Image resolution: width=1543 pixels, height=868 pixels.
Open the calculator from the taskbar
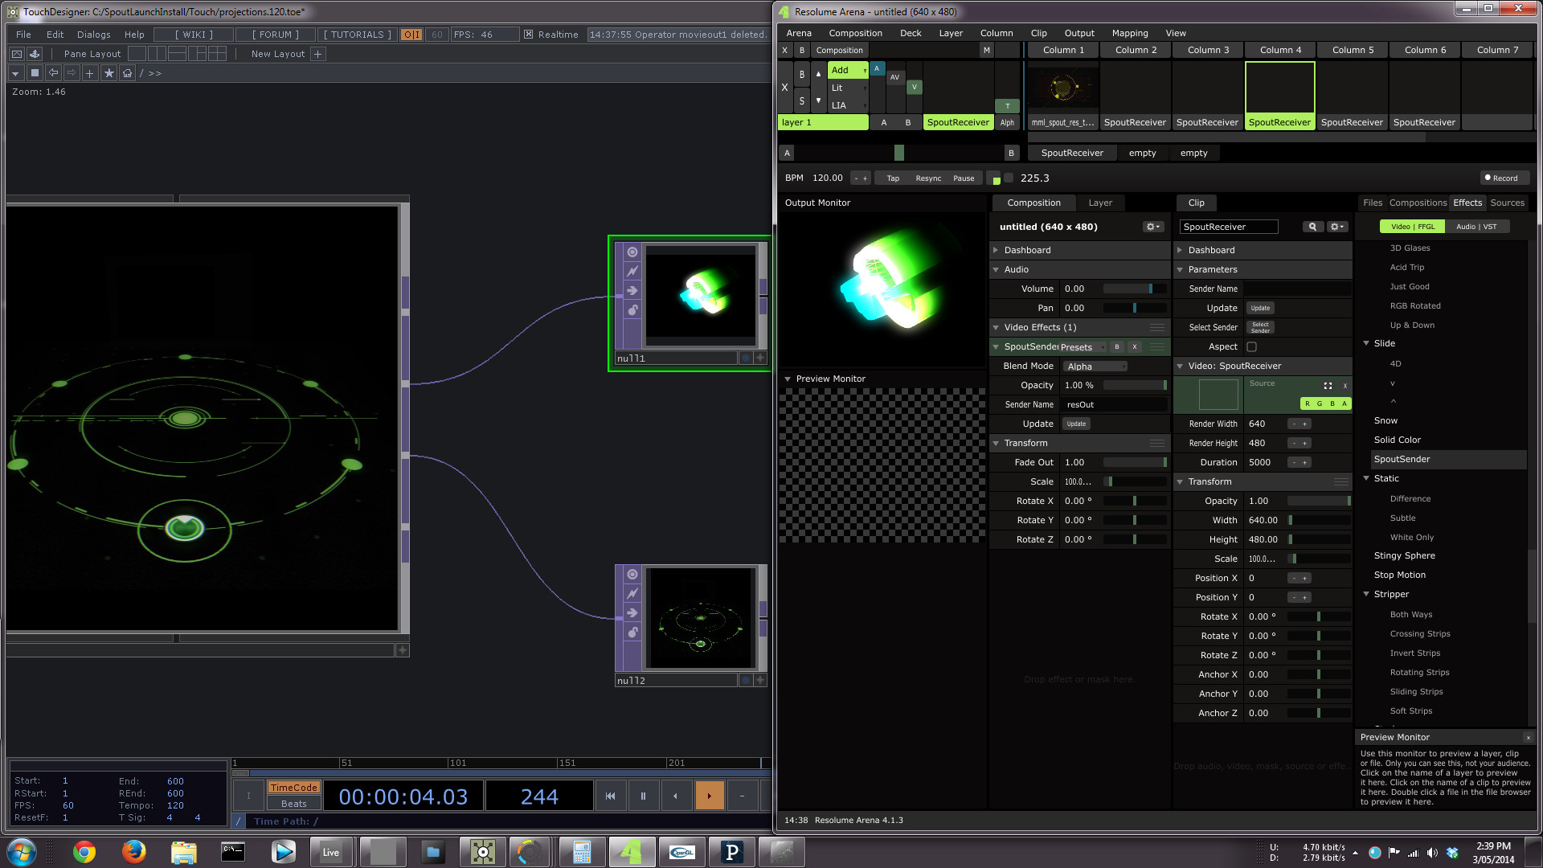582,852
